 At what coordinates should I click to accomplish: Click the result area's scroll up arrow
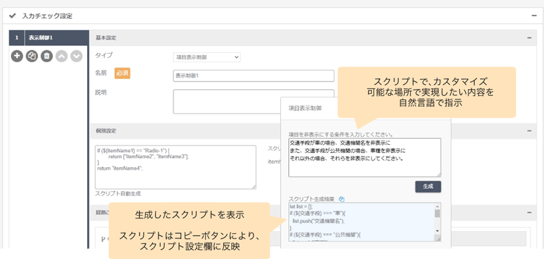(437, 205)
